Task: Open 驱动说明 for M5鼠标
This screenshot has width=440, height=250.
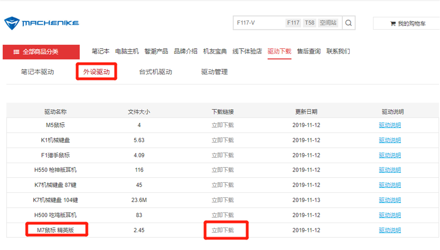Action: 390,125
